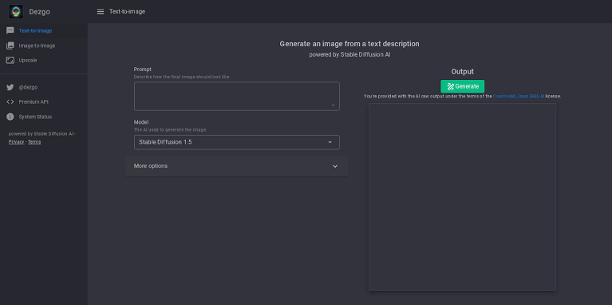Image resolution: width=612 pixels, height=305 pixels.
Task: Focus the Prompt text area
Action: 237,96
